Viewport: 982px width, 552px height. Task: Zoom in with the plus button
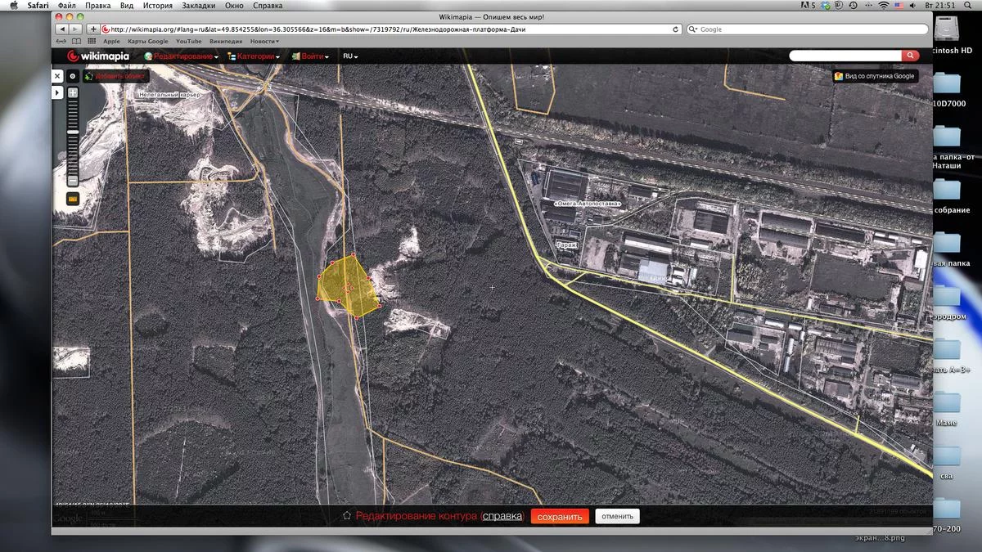click(x=73, y=93)
